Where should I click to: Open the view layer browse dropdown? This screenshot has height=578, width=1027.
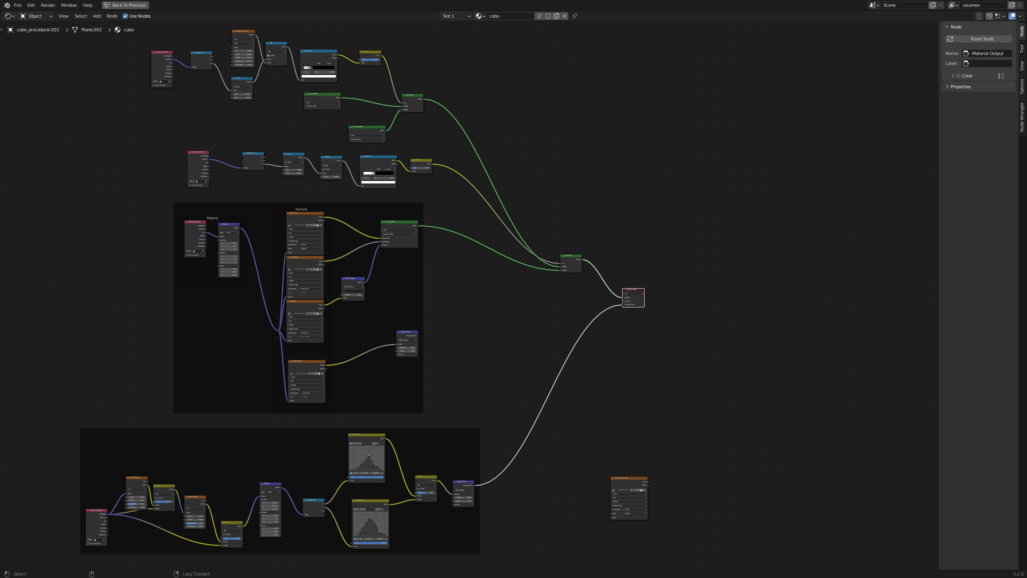[x=953, y=5]
